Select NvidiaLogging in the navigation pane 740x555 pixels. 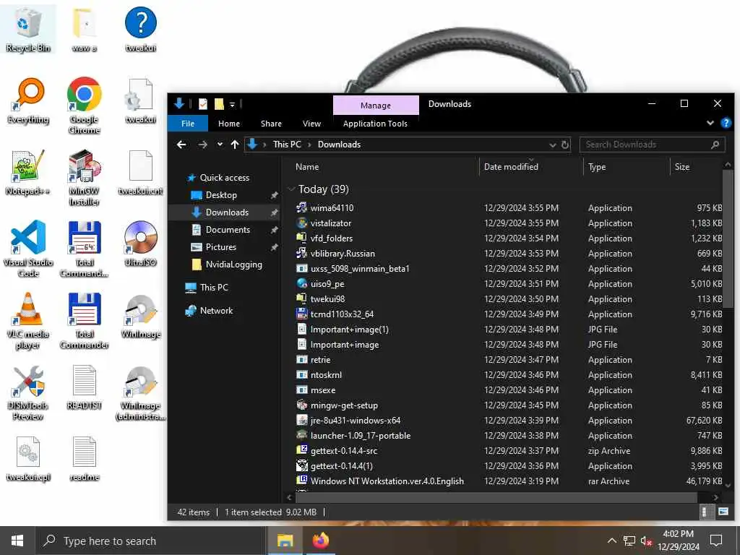[x=233, y=264]
